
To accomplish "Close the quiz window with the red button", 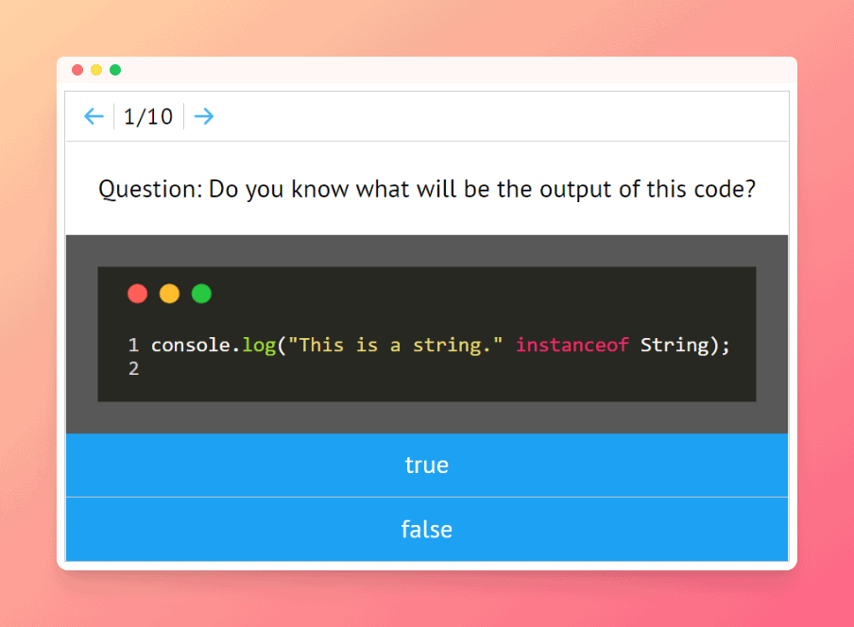I will pyautogui.click(x=77, y=70).
